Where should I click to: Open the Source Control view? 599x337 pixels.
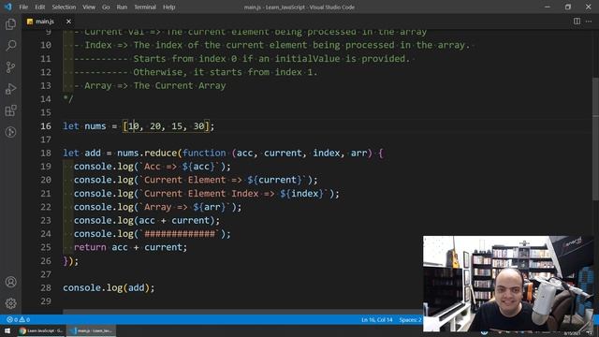(x=10, y=67)
